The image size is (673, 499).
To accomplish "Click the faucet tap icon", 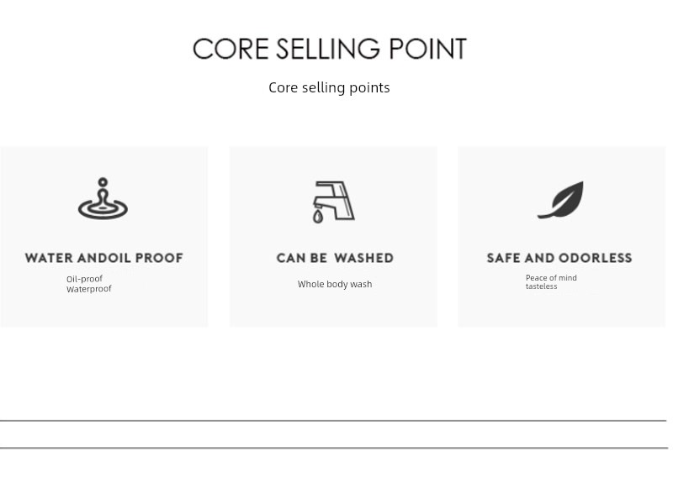I will (x=333, y=202).
